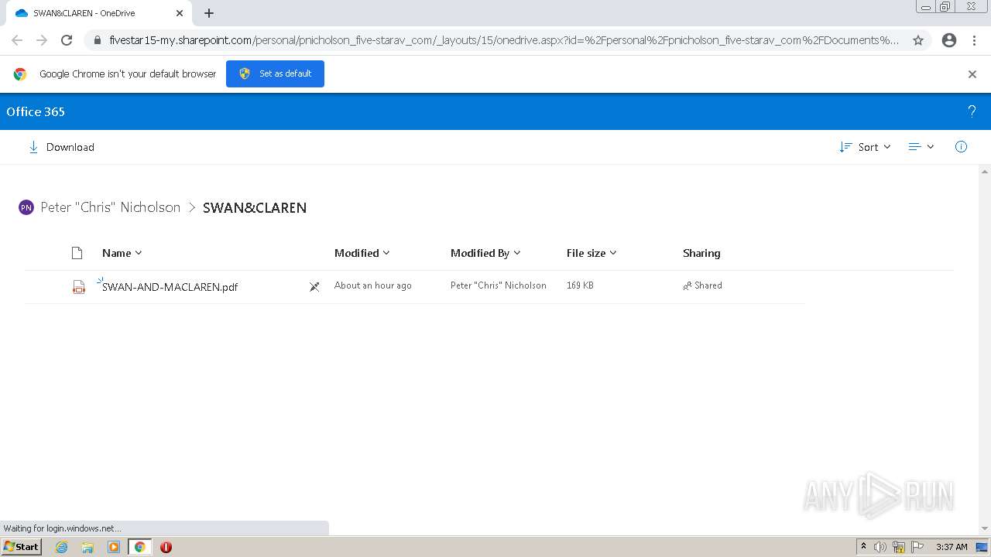
Task: Bookmark page with star icon
Action: pyautogui.click(x=918, y=40)
